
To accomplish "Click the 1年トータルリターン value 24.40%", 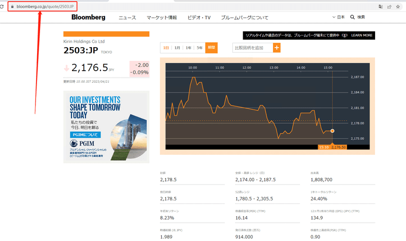I will tap(319, 199).
